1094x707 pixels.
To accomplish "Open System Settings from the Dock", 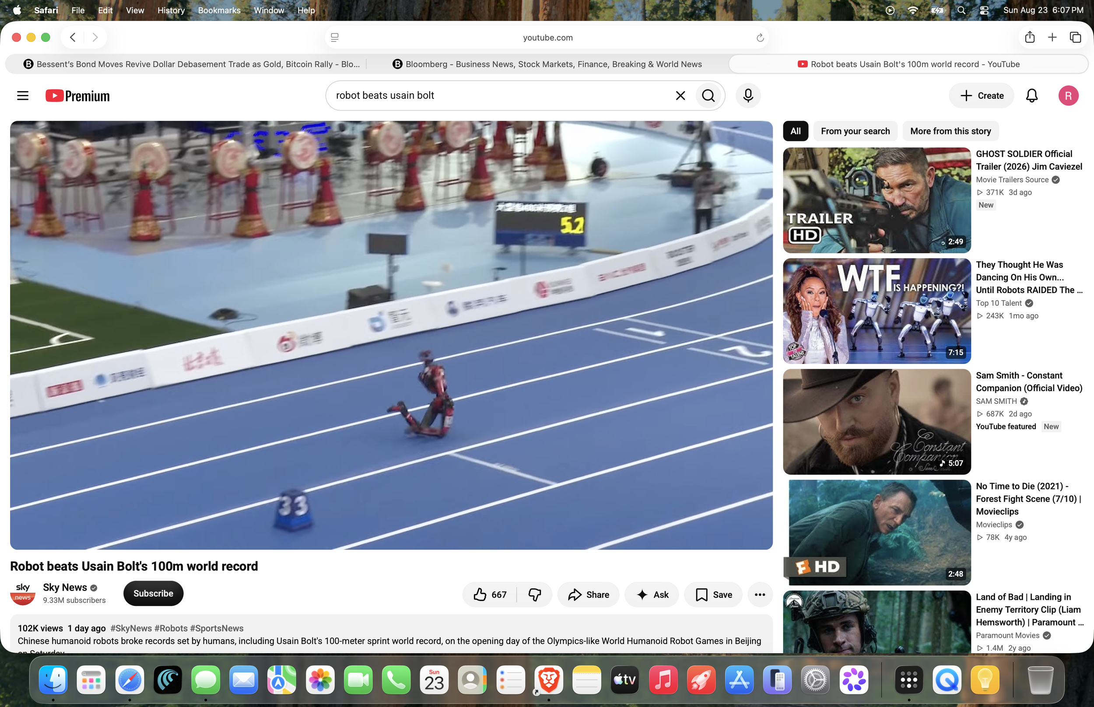I will 815,680.
